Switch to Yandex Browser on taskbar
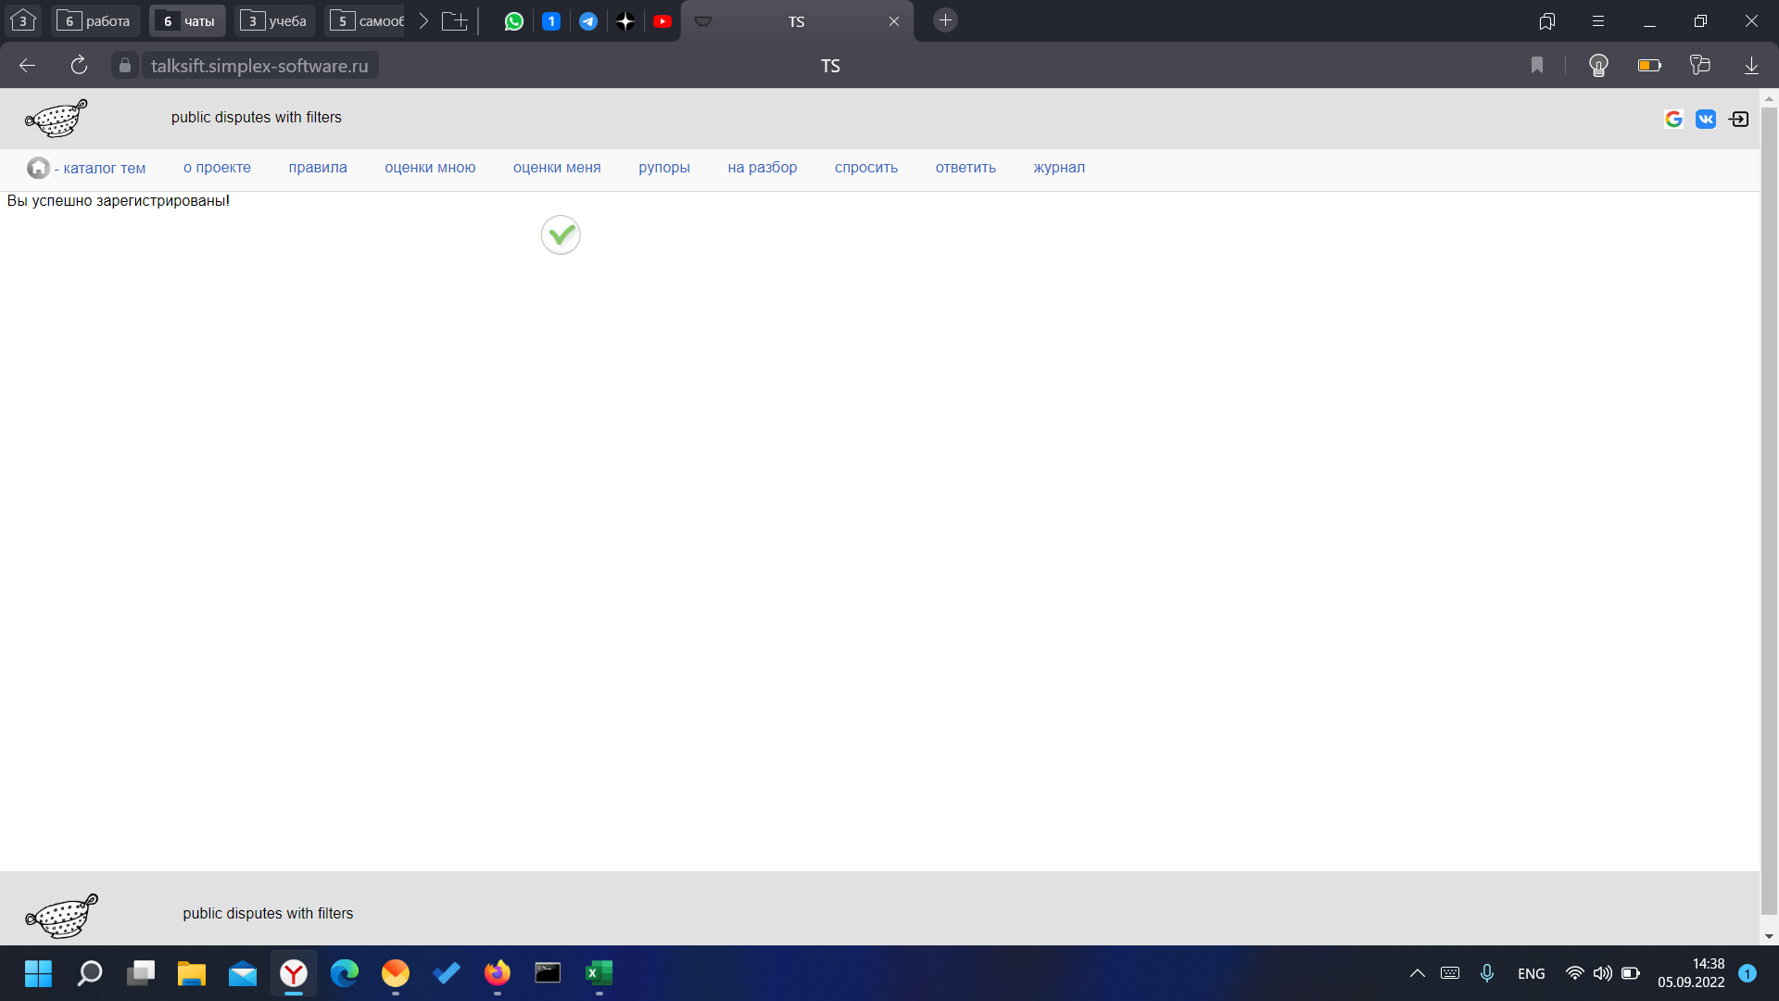The height and width of the screenshot is (1001, 1779). pyautogui.click(x=294, y=973)
